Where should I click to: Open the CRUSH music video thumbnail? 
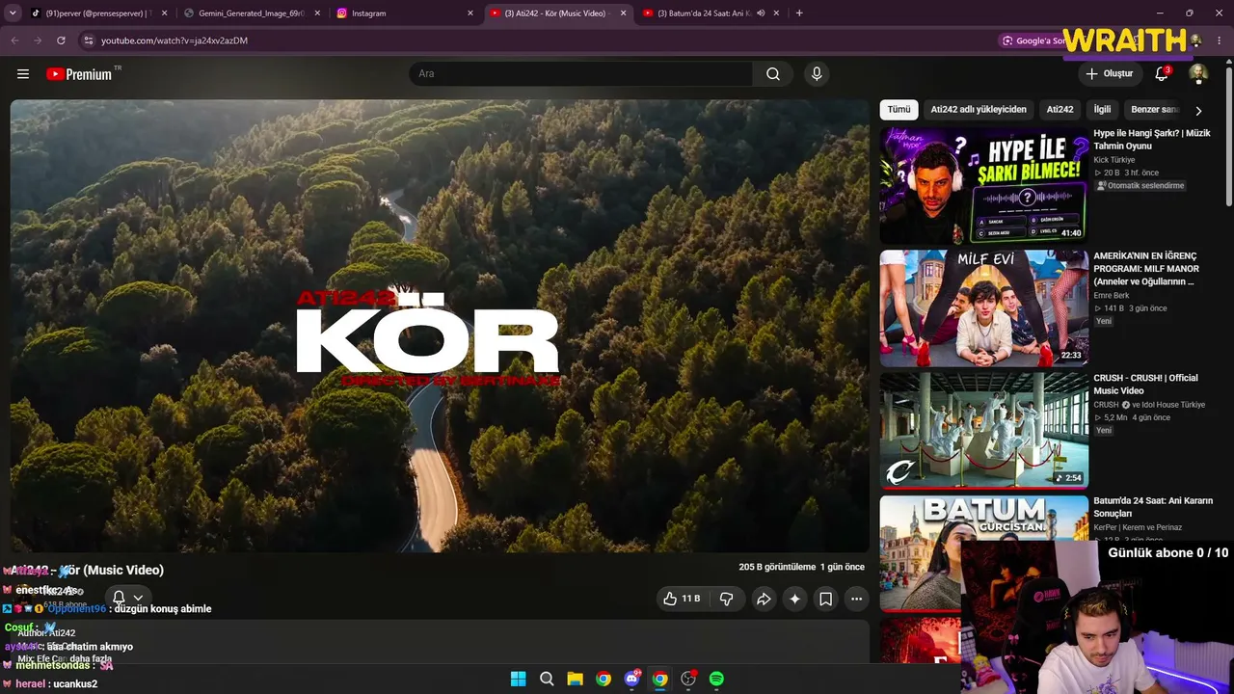pyautogui.click(x=983, y=431)
